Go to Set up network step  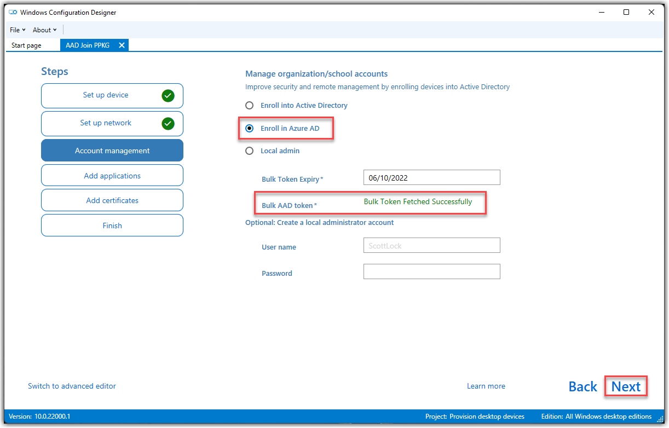tap(112, 124)
